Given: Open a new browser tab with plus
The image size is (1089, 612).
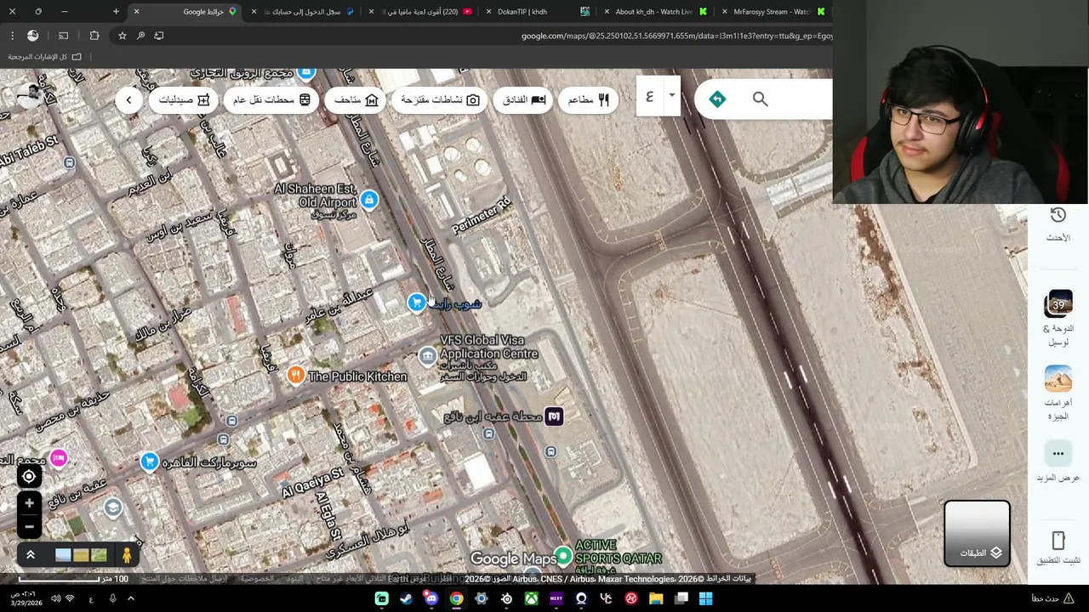Looking at the screenshot, I should pos(116,12).
